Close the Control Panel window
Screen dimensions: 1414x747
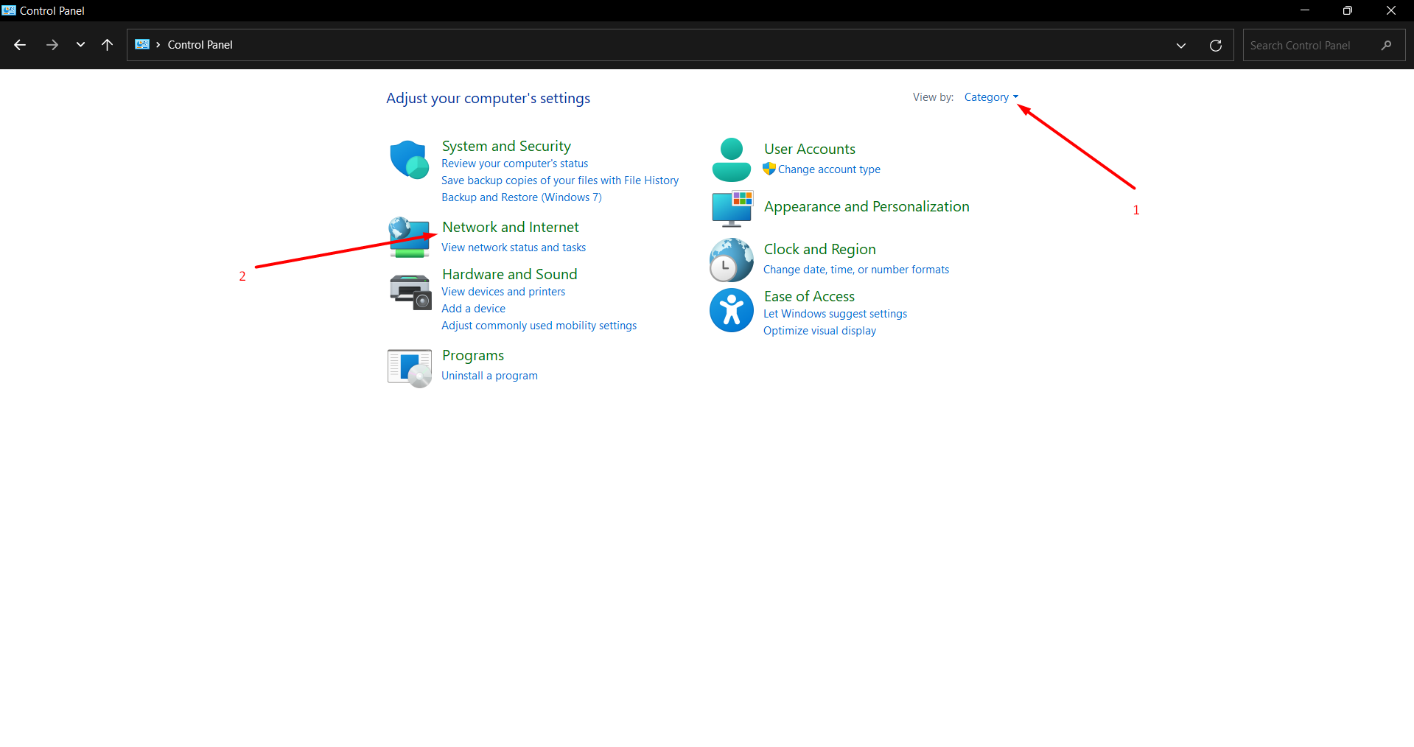click(1391, 10)
